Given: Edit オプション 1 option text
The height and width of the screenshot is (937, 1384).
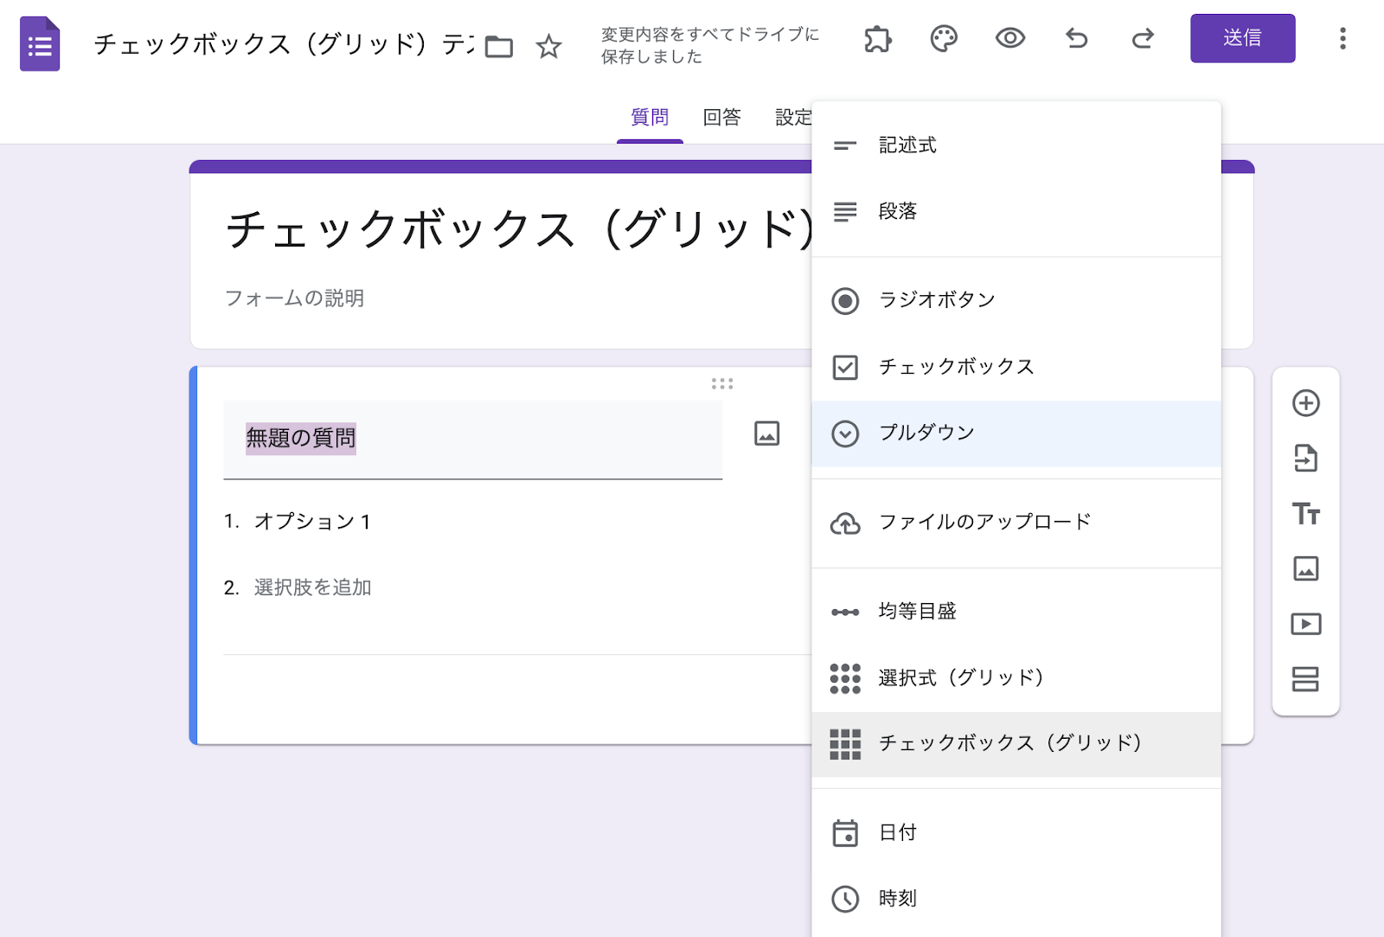Looking at the screenshot, I should tap(312, 522).
